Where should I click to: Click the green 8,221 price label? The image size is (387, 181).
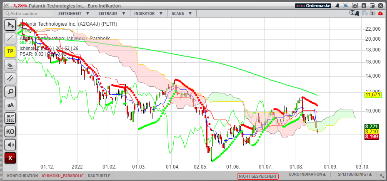[372, 127]
